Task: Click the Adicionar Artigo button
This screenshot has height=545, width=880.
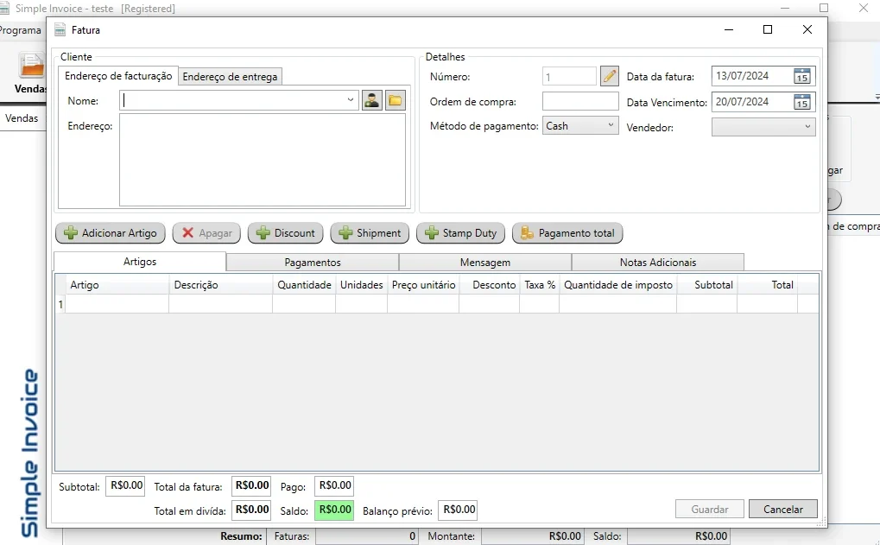Action: [111, 233]
